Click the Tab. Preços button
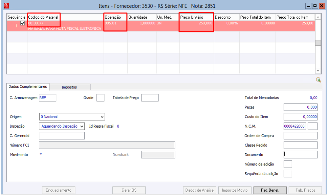 (305, 190)
